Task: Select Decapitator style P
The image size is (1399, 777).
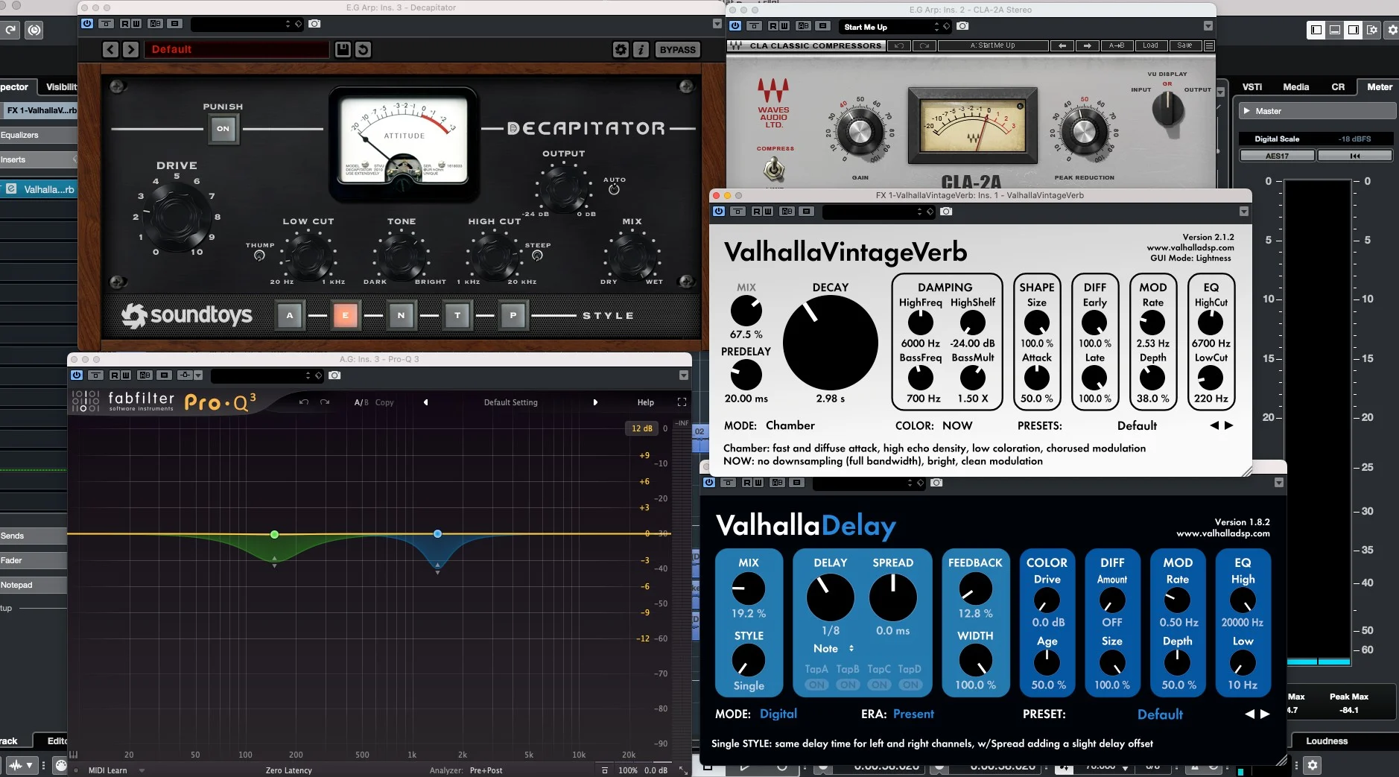Action: [x=513, y=315]
